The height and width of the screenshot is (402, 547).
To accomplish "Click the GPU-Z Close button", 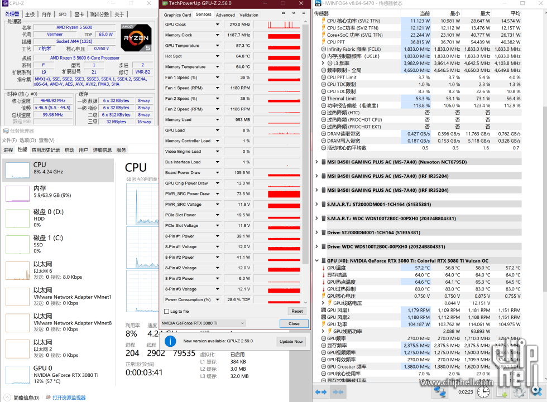I will point(294,323).
